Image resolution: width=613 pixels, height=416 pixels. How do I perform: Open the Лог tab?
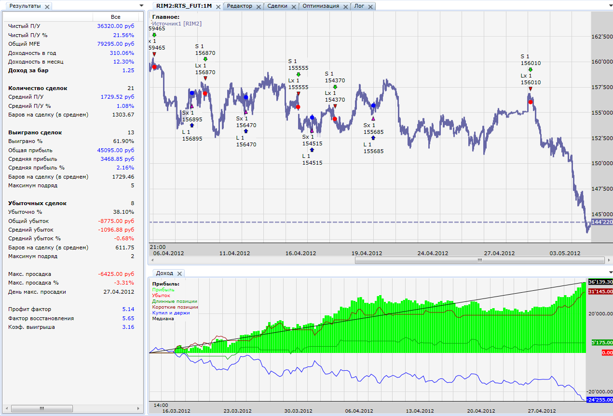click(x=359, y=6)
